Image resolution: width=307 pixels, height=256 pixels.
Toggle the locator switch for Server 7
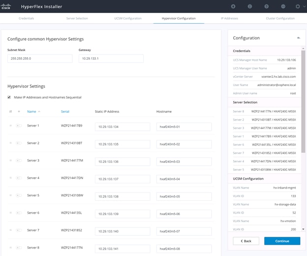[19, 230]
